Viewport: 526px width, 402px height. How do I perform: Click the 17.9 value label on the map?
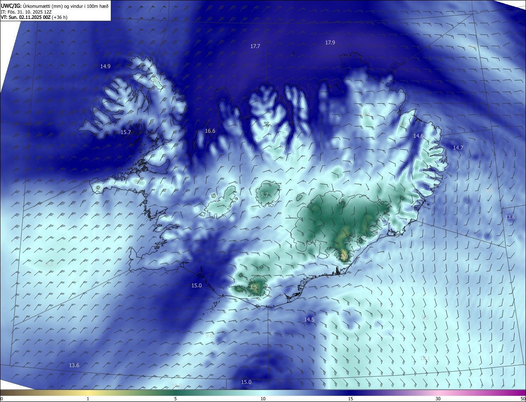330,43
